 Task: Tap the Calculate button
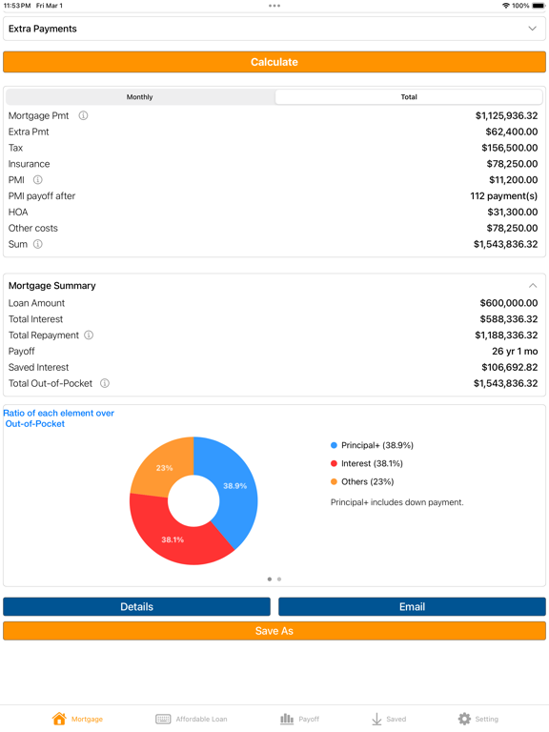274,62
